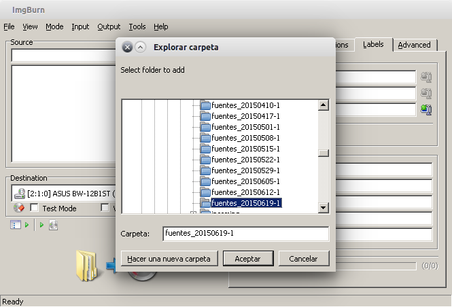Click the green-arrow label copy icon
The image size is (452, 307).
pyautogui.click(x=426, y=109)
